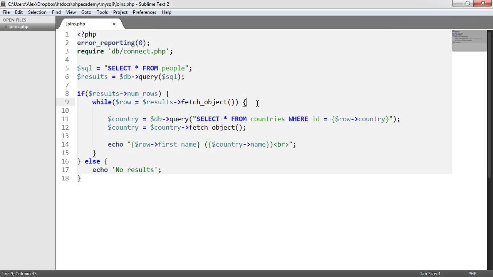The height and width of the screenshot is (277, 493).
Task: Click the "SELECT * FROM people" string
Action: pos(146,68)
